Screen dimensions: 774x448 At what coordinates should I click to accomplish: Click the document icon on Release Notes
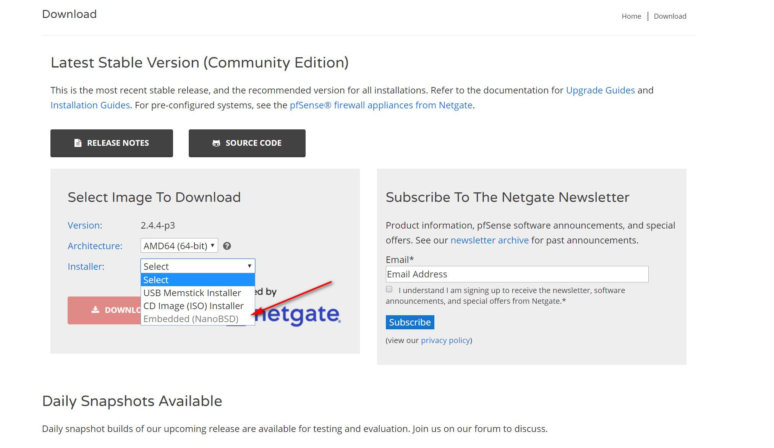click(78, 143)
